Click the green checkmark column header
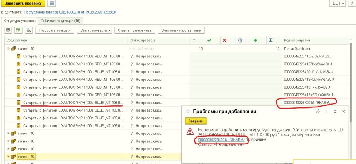 point(209,40)
